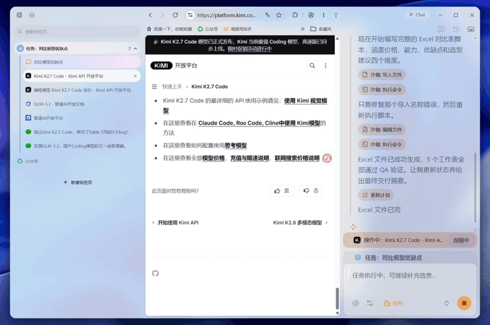Click 新建标签页 to add a tab
The width and height of the screenshot is (490, 325).
pyautogui.click(x=78, y=183)
